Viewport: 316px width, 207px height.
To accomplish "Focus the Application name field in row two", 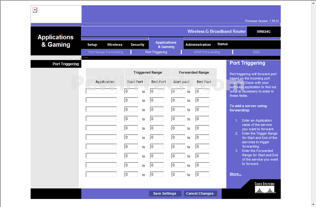I will click(x=101, y=100).
